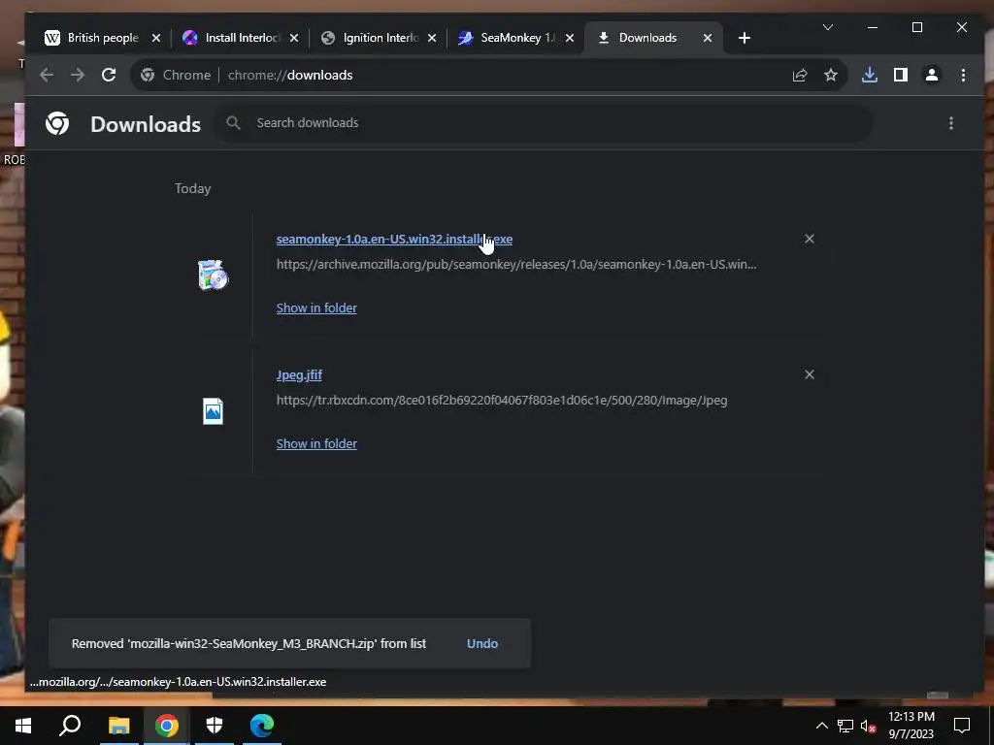Close the SeaMonkey tab
This screenshot has width=994, height=745.
point(570,38)
